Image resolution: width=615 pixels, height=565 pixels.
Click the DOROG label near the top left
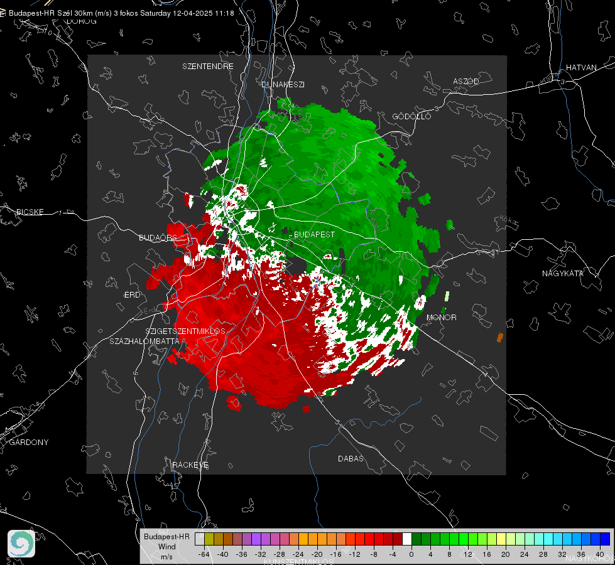(82, 21)
